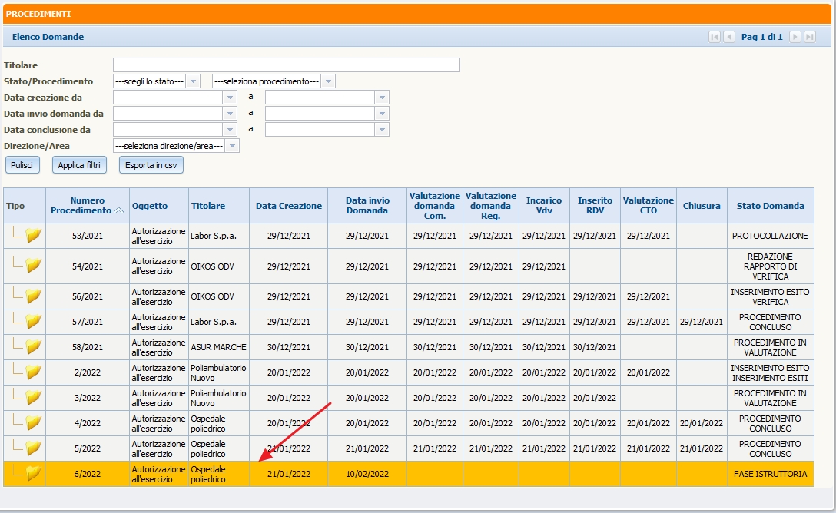The height and width of the screenshot is (513, 836).
Task: Click the Chiusura column header
Action: pos(702,206)
